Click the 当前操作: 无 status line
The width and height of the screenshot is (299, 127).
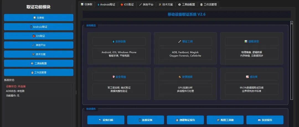coord(12,96)
